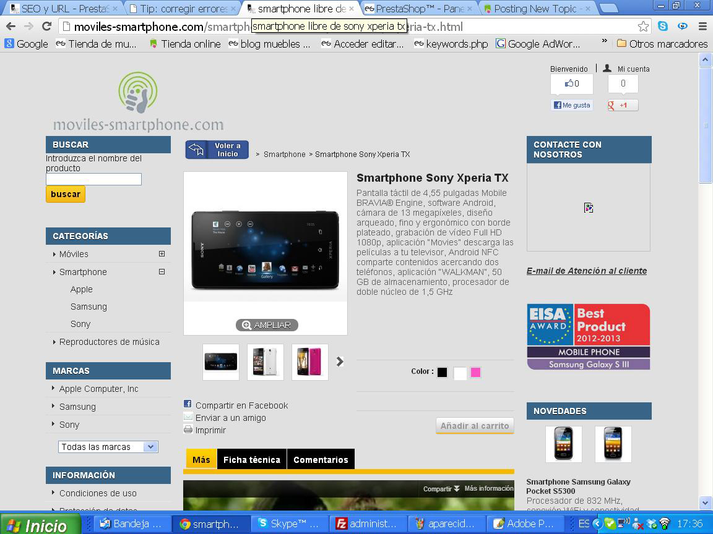This screenshot has width=713, height=534.
Task: Click Más información in video header
Action: coord(489,489)
